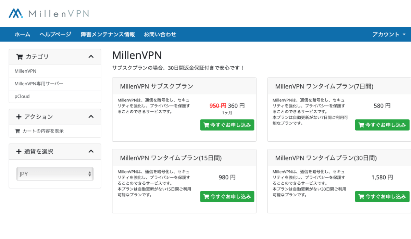Click the 360 円 discounted price

coord(236,106)
